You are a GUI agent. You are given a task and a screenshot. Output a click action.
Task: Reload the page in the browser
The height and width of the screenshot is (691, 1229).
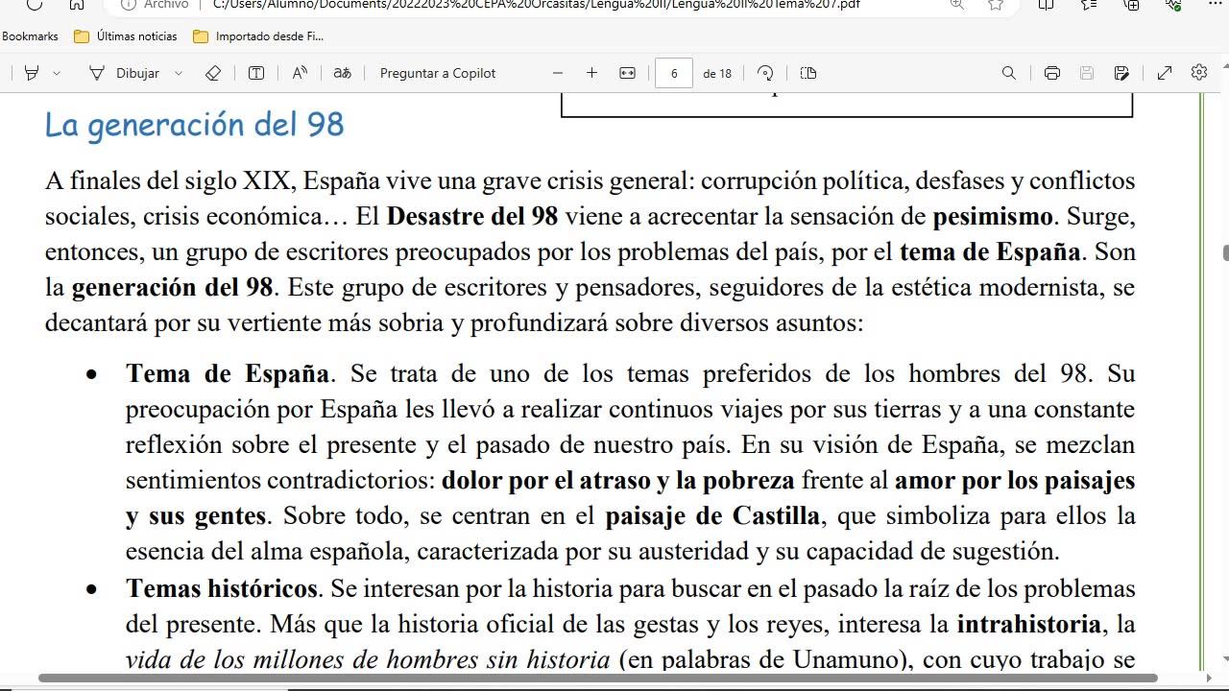point(35,5)
